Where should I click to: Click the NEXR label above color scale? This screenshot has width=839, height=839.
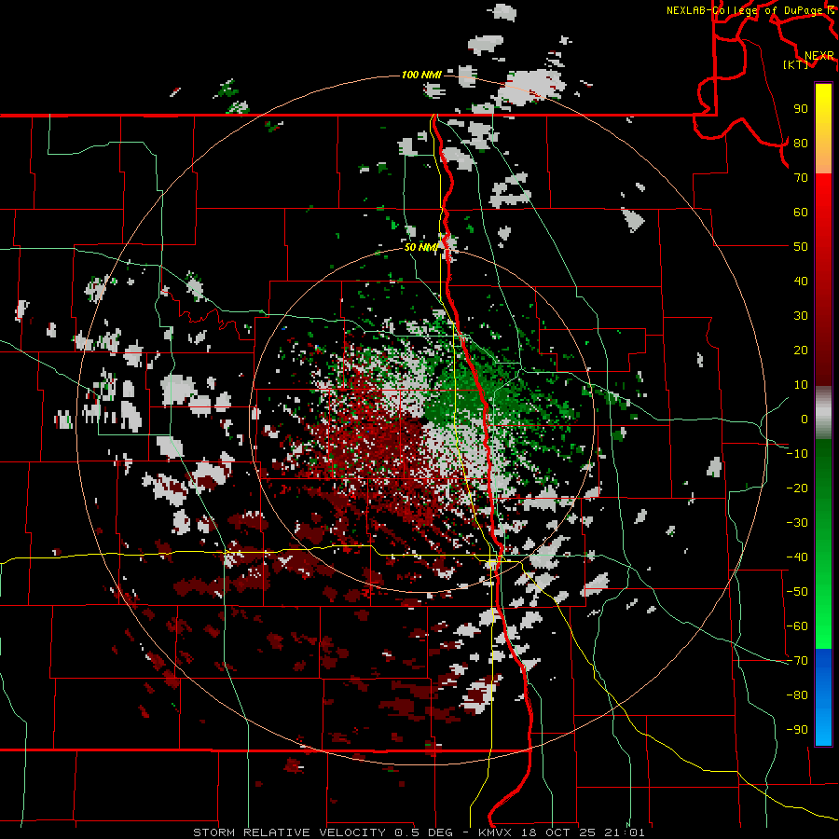coord(819,56)
